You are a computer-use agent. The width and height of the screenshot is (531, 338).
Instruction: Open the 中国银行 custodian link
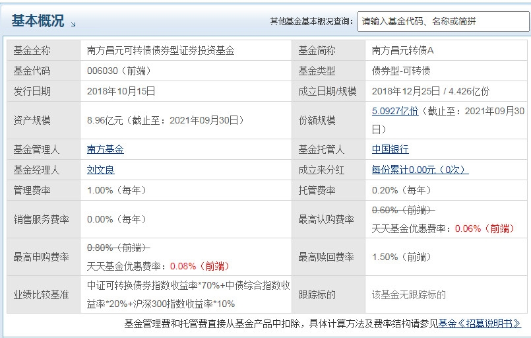(x=390, y=149)
